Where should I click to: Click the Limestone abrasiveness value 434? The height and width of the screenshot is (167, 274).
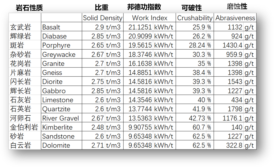(x=236, y=100)
